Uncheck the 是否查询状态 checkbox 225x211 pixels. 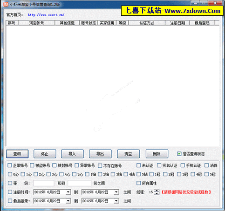(x=179, y=154)
